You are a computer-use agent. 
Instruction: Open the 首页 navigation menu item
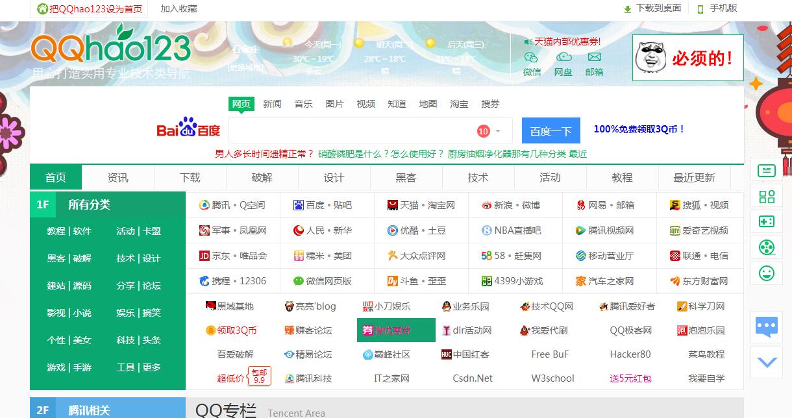coord(56,177)
